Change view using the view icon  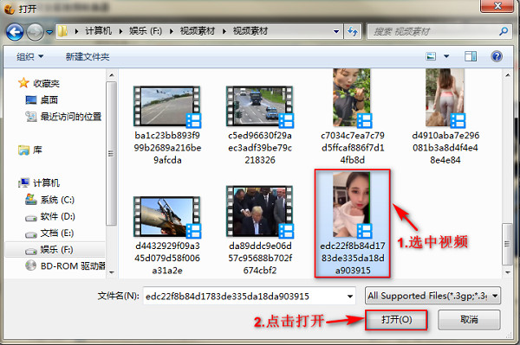(431, 56)
